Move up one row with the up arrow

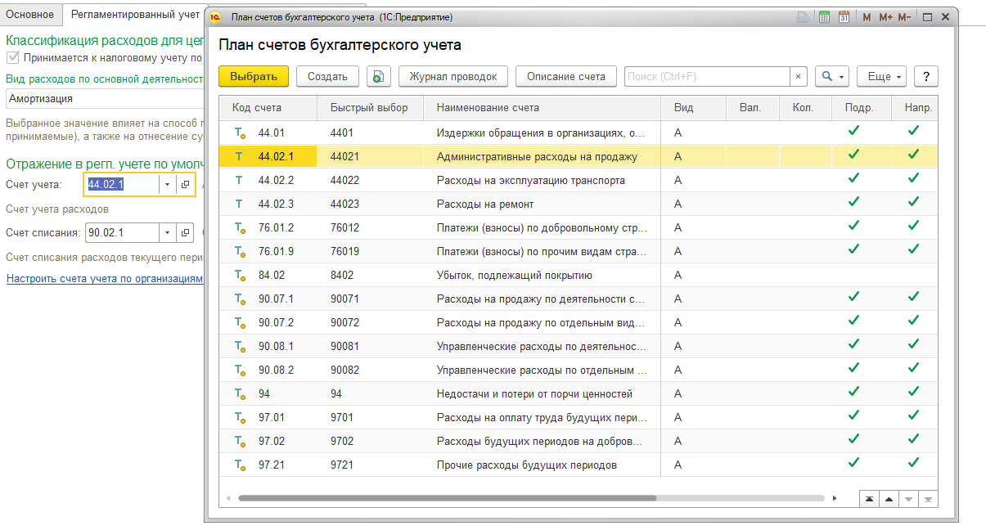(889, 499)
